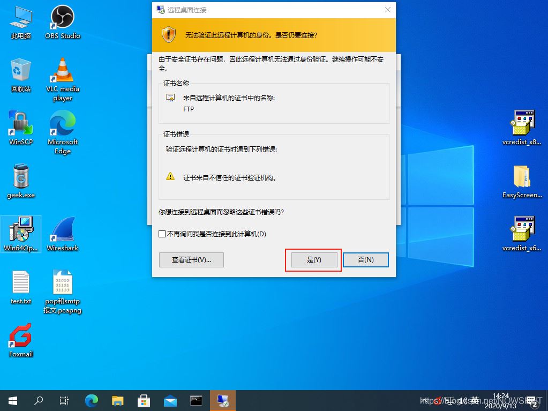Click the Windows Start button
The height and width of the screenshot is (411, 548).
pyautogui.click(x=12, y=400)
